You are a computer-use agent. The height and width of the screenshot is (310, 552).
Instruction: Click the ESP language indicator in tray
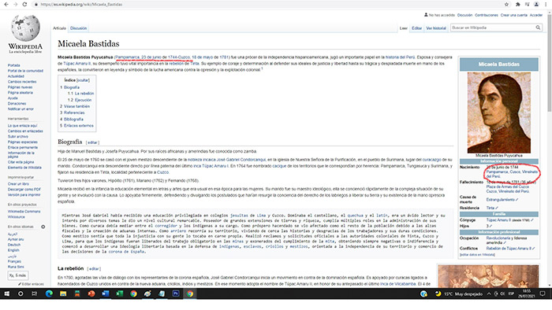pos(511,293)
